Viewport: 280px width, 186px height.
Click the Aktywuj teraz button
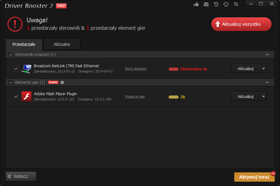(254, 177)
